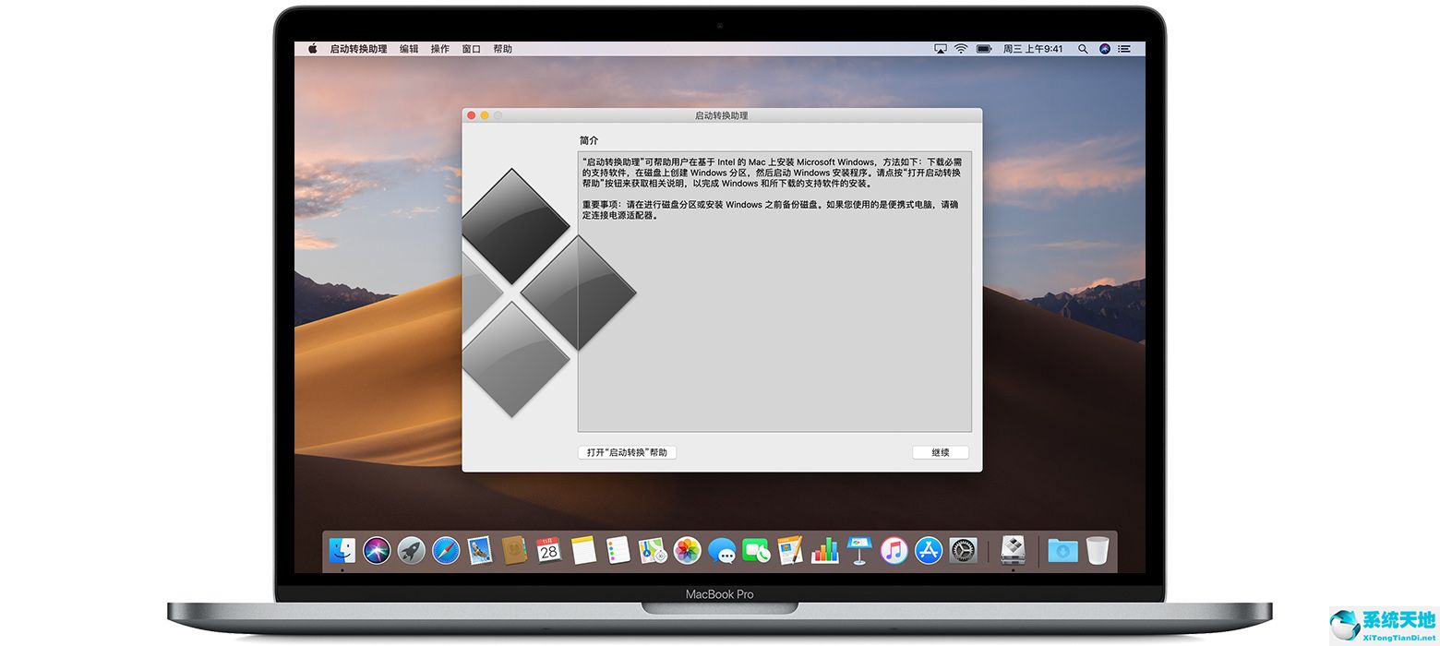Open iTunes music note icon
This screenshot has height=646, width=1440.
(894, 551)
